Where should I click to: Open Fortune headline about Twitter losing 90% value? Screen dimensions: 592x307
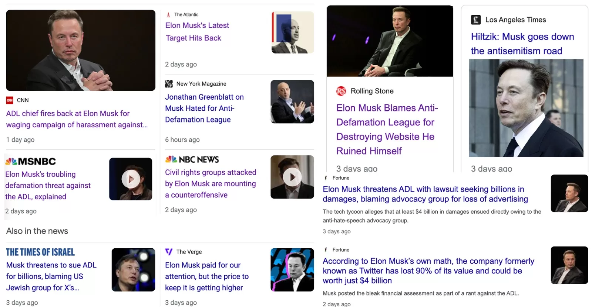pyautogui.click(x=428, y=271)
